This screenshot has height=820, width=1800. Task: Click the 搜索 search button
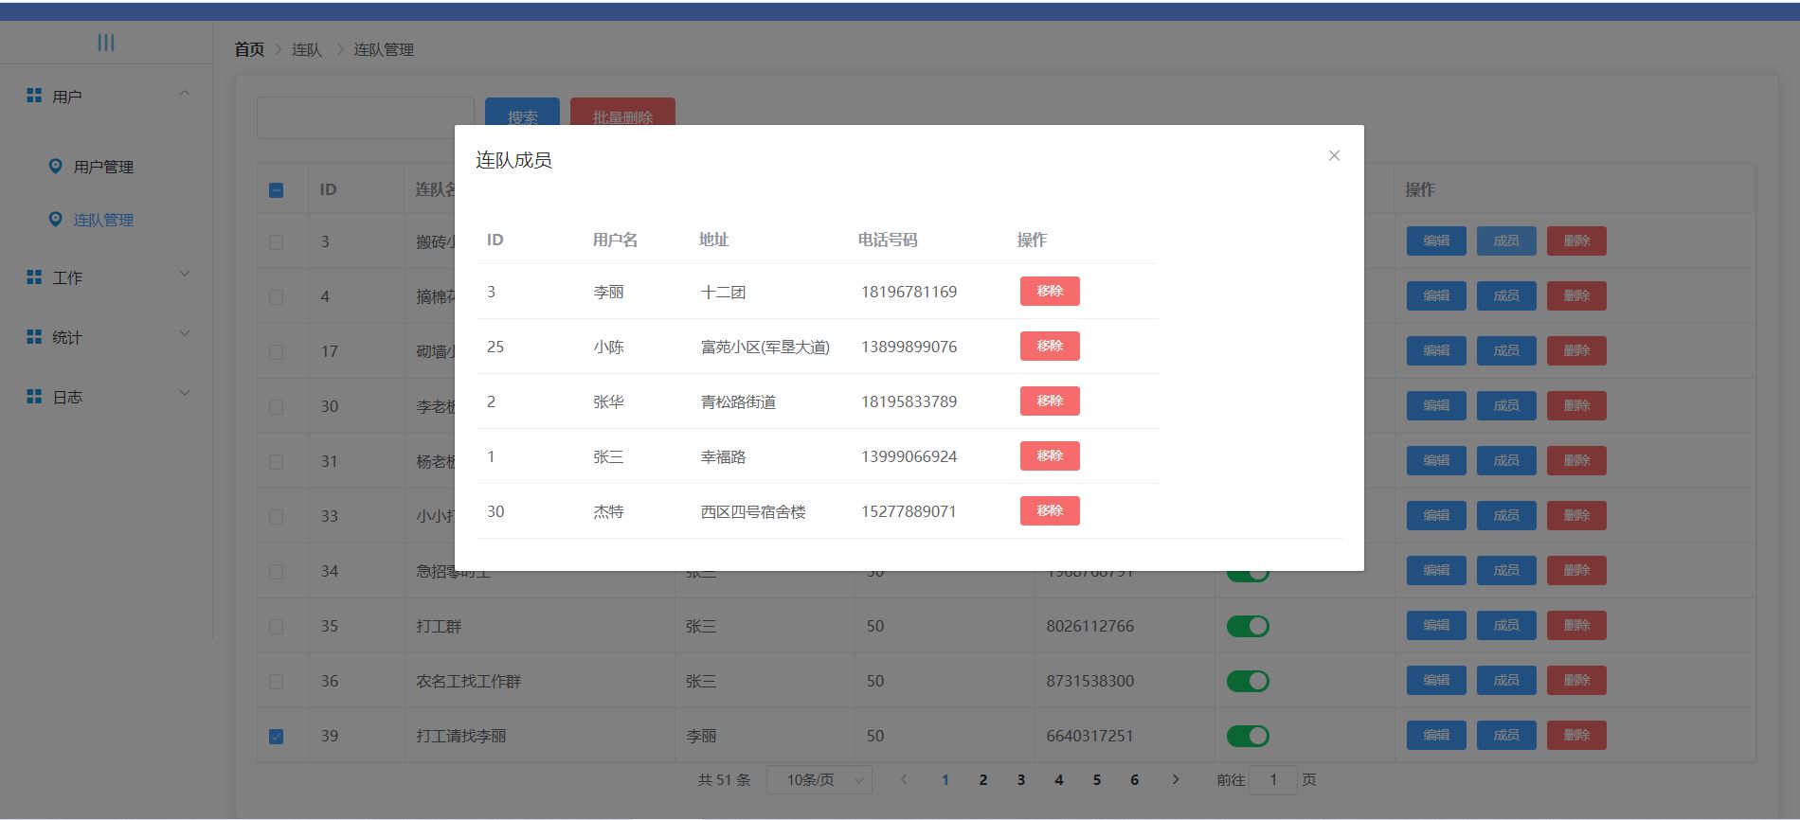(522, 112)
